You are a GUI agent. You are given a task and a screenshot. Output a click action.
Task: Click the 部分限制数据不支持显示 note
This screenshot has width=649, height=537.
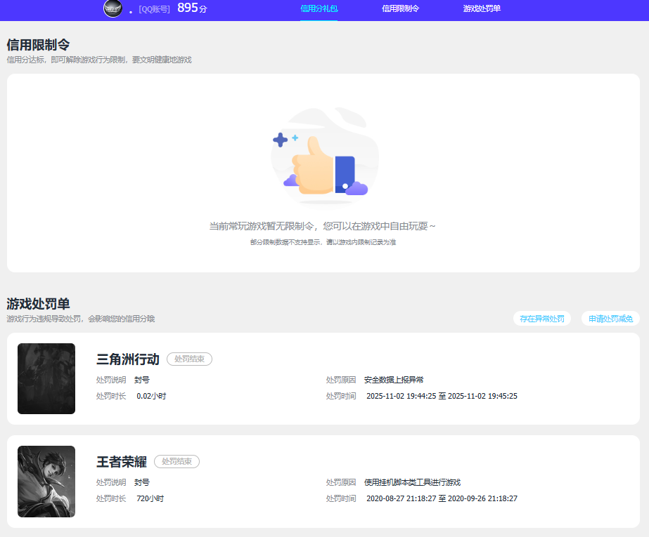(323, 242)
